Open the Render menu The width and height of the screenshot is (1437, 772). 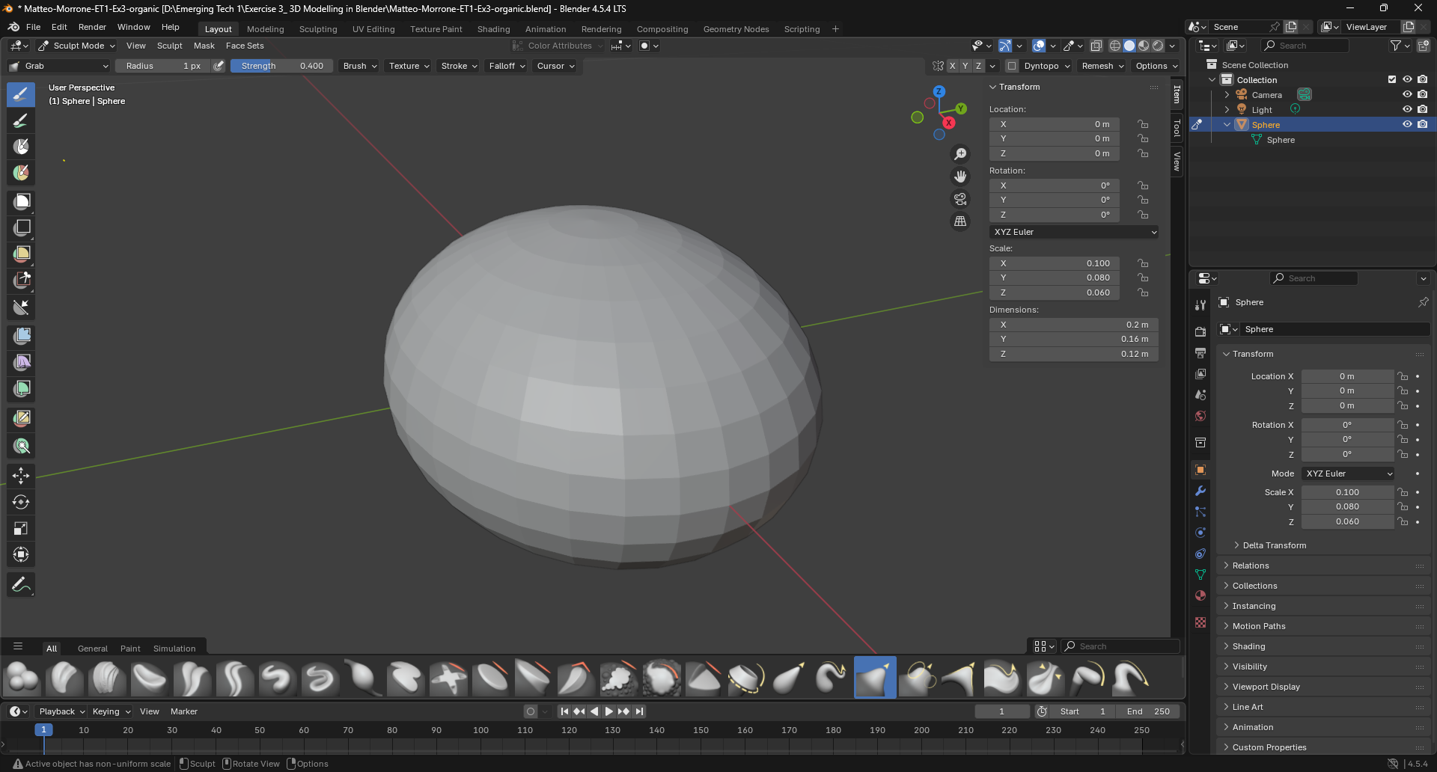[x=92, y=27]
